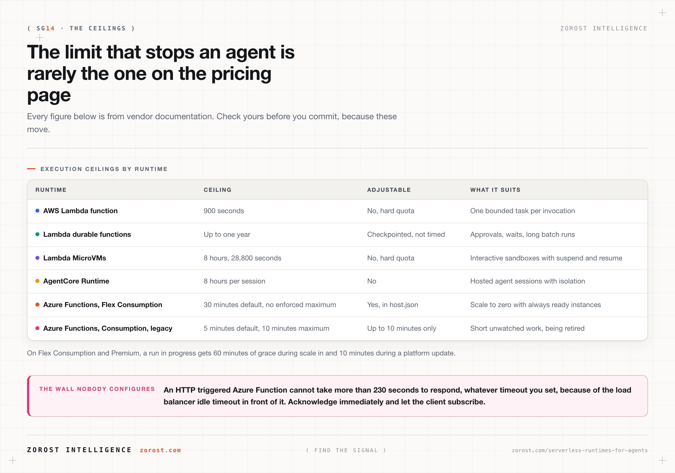
Task: Click 'One bounded task per invocation' cell
Action: click(522, 211)
